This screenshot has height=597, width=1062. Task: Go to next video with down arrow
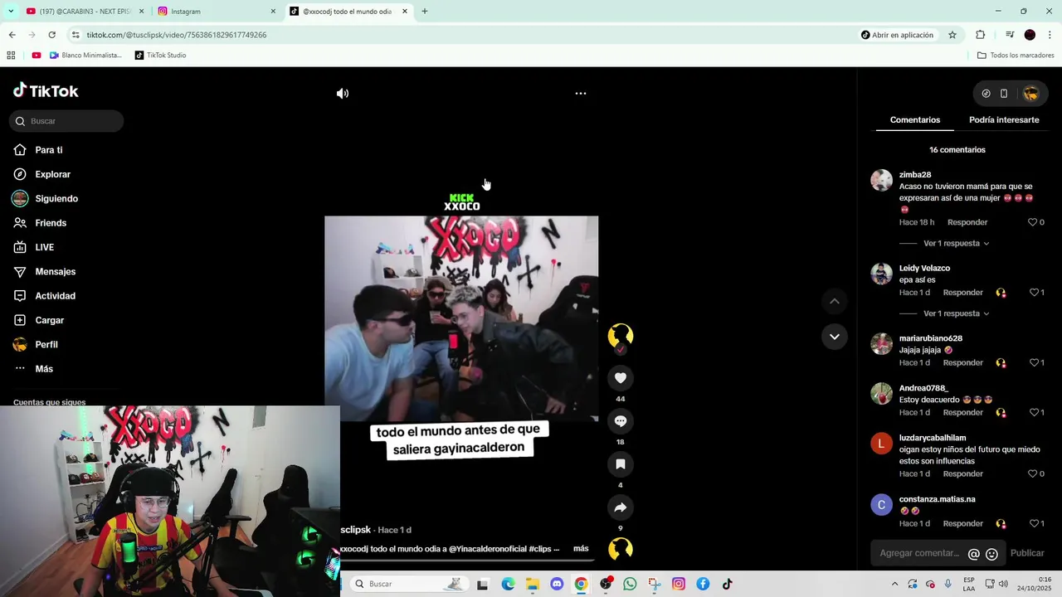click(835, 337)
